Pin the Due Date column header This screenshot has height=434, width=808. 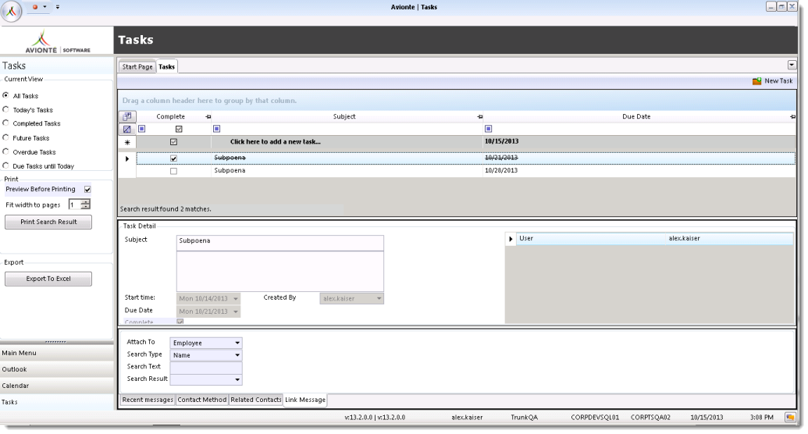[792, 117]
